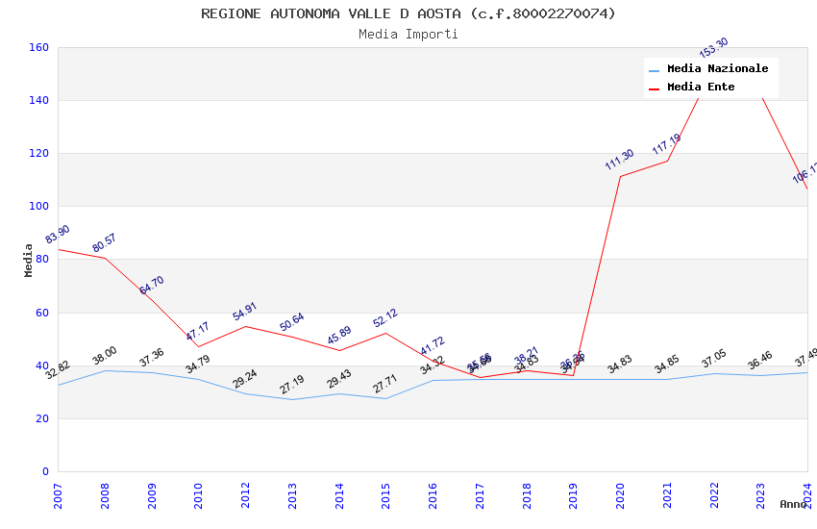
Task: Click the 117.19 data label
Action: 666,144
